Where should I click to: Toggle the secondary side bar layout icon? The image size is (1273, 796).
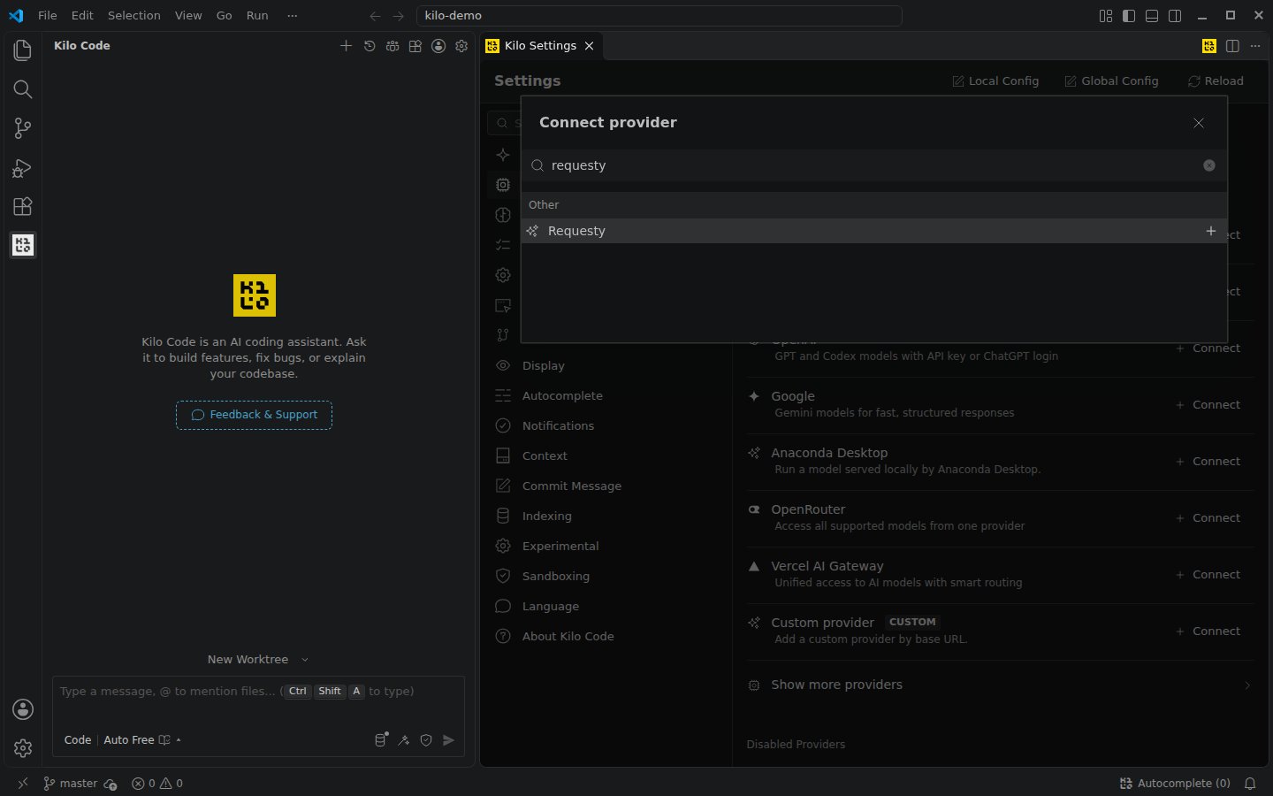pyautogui.click(x=1175, y=16)
